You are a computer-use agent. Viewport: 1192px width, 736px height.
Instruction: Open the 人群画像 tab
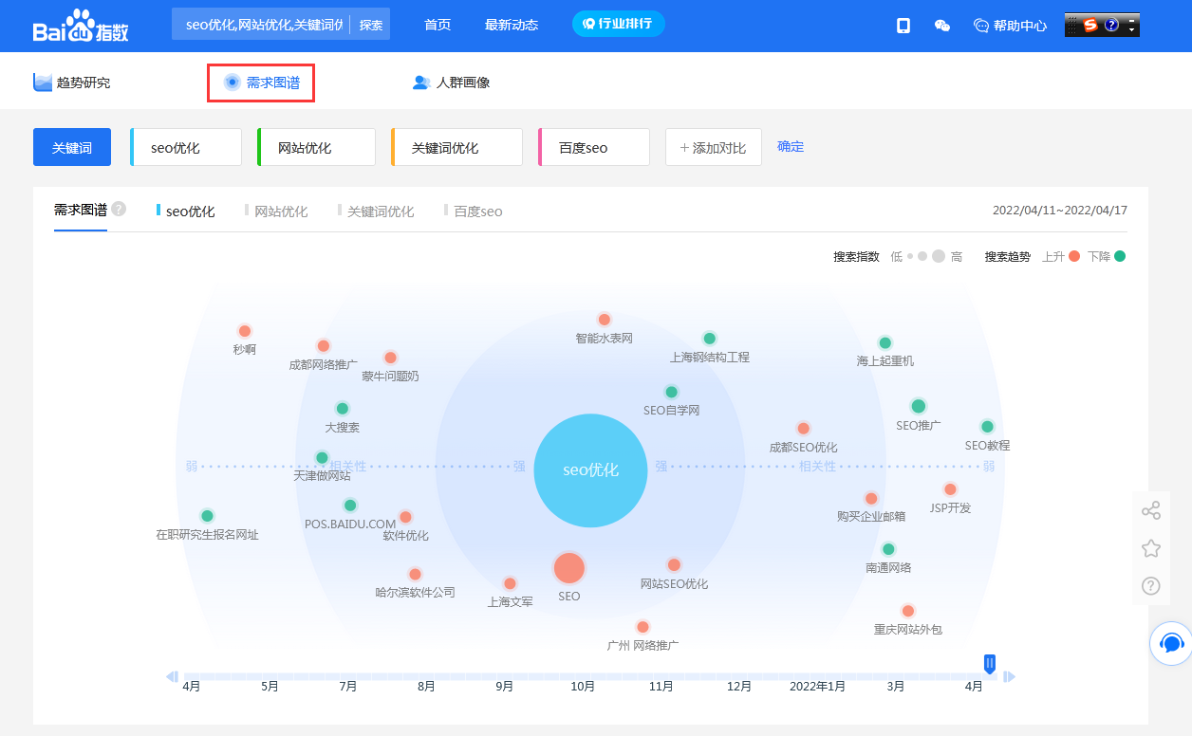coord(452,83)
